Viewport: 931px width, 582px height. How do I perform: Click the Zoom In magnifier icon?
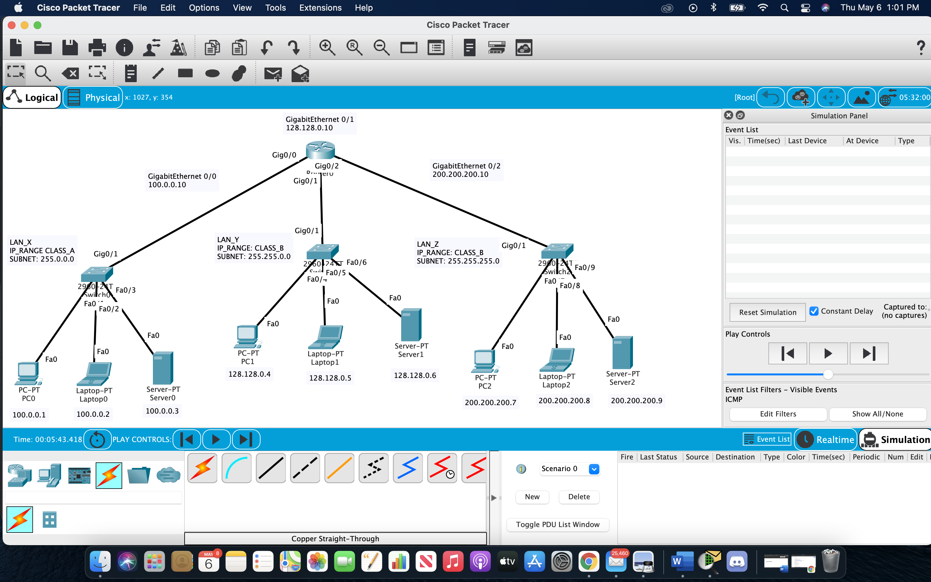pos(326,48)
